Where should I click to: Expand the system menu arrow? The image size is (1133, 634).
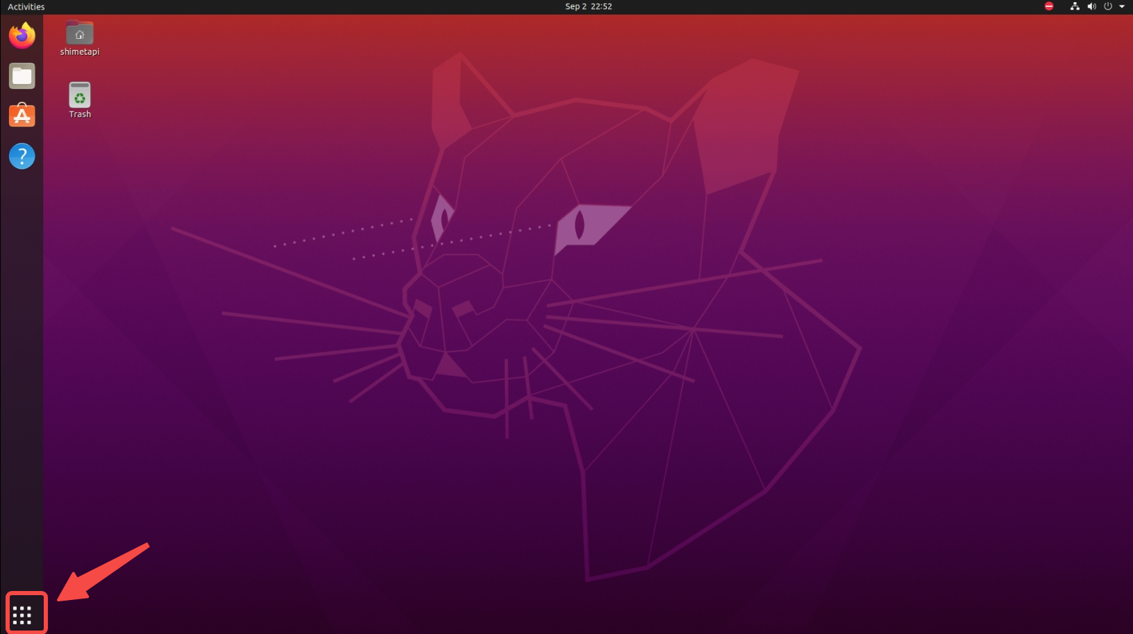[x=1122, y=6]
